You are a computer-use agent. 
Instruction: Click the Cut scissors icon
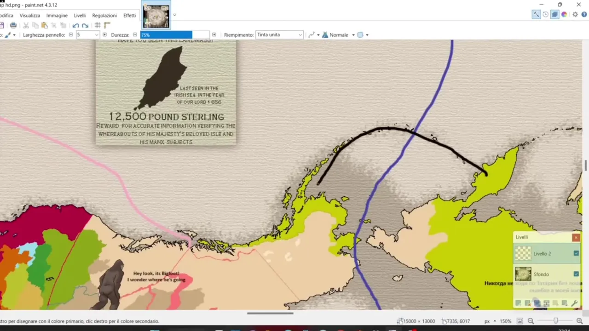click(26, 25)
